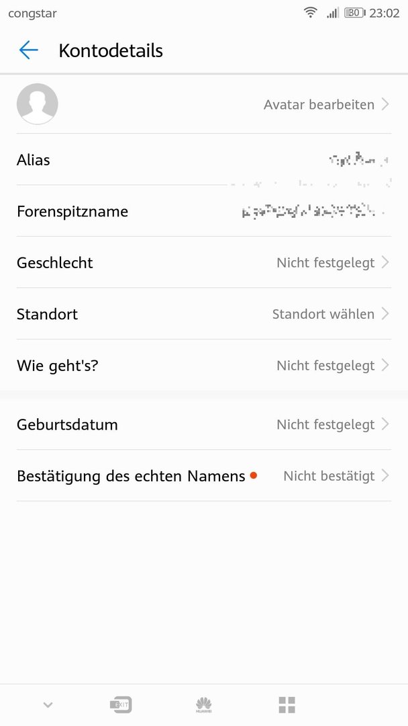Expand the Standort wählen chevron
The height and width of the screenshot is (726, 408).
click(x=385, y=314)
